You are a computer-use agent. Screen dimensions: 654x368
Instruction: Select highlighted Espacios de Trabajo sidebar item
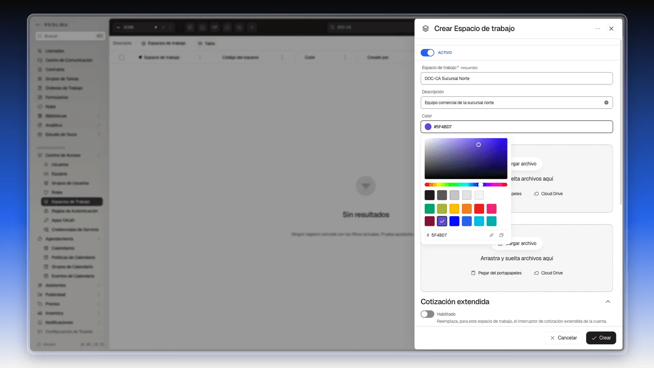point(72,202)
